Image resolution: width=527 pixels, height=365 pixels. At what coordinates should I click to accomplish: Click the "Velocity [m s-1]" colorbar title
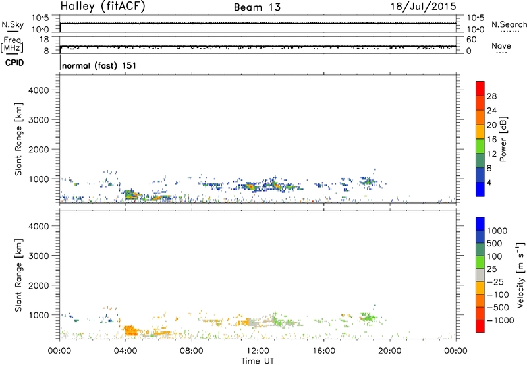pyautogui.click(x=520, y=275)
